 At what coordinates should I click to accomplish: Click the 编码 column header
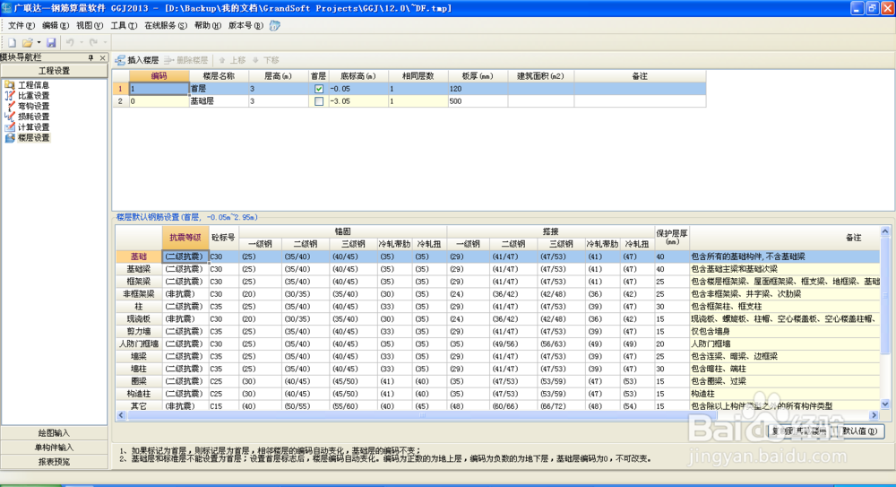pyautogui.click(x=159, y=76)
